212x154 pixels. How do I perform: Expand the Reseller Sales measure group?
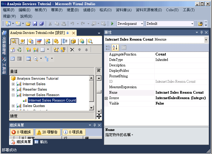[x=13, y=90]
